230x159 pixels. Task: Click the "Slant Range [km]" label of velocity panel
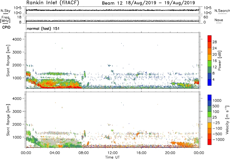(8, 120)
